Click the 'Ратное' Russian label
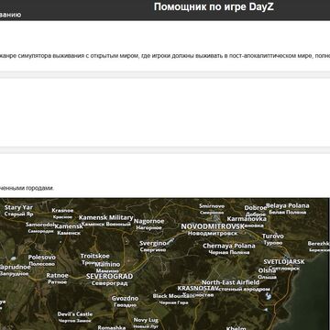Viewport: 330px width, 330px height. pos(57,282)
